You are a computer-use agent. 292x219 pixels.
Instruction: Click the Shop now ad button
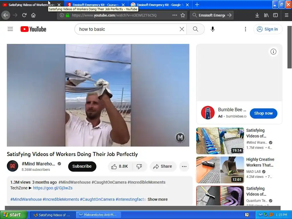point(263,113)
